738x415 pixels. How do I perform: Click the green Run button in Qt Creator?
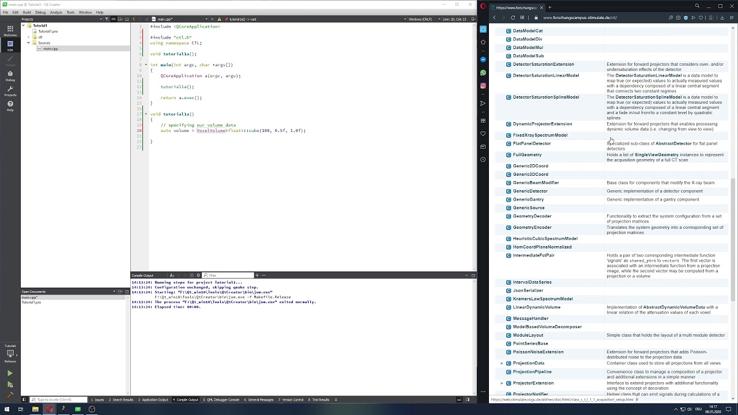(10, 373)
